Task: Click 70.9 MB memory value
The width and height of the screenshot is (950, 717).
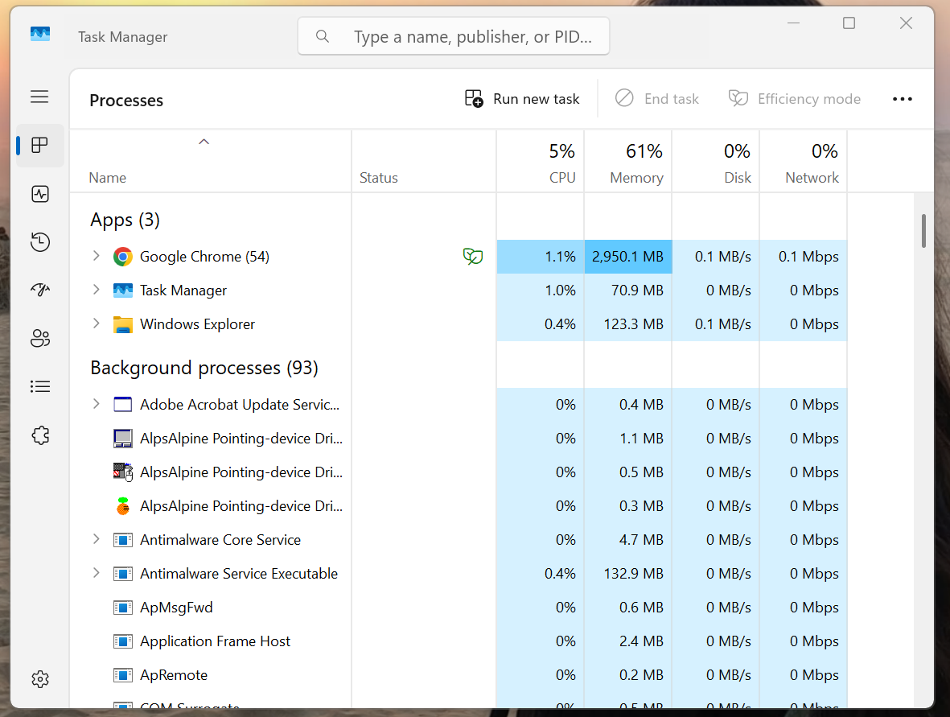Action: tap(637, 291)
